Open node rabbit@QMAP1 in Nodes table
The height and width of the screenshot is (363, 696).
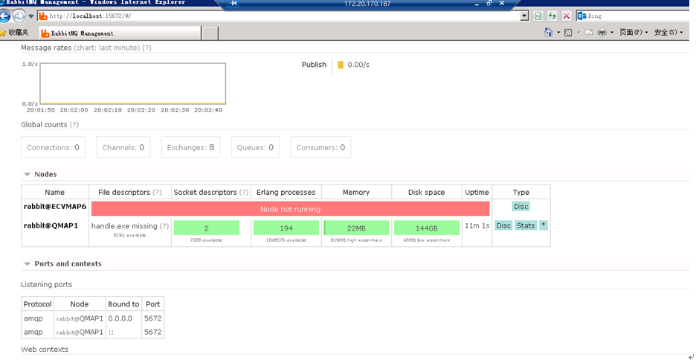pos(51,225)
